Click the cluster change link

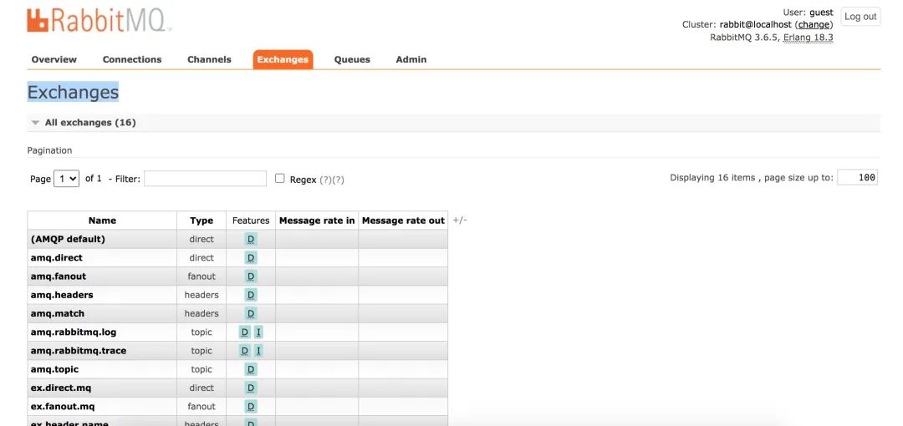[x=814, y=25]
